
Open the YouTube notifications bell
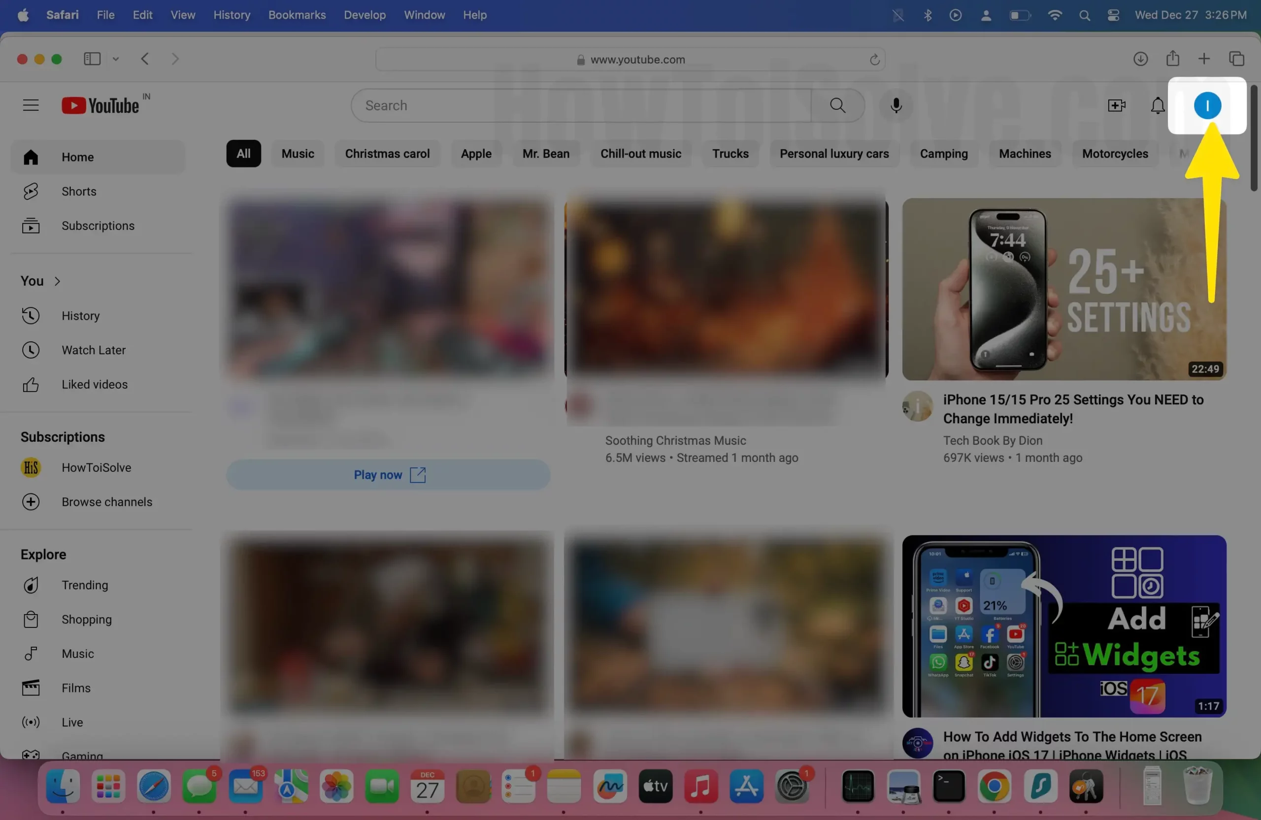1158,105
